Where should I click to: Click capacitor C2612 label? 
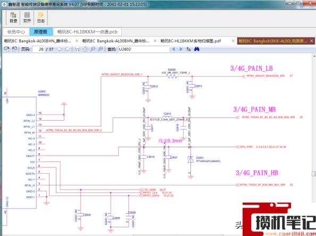click(154, 86)
